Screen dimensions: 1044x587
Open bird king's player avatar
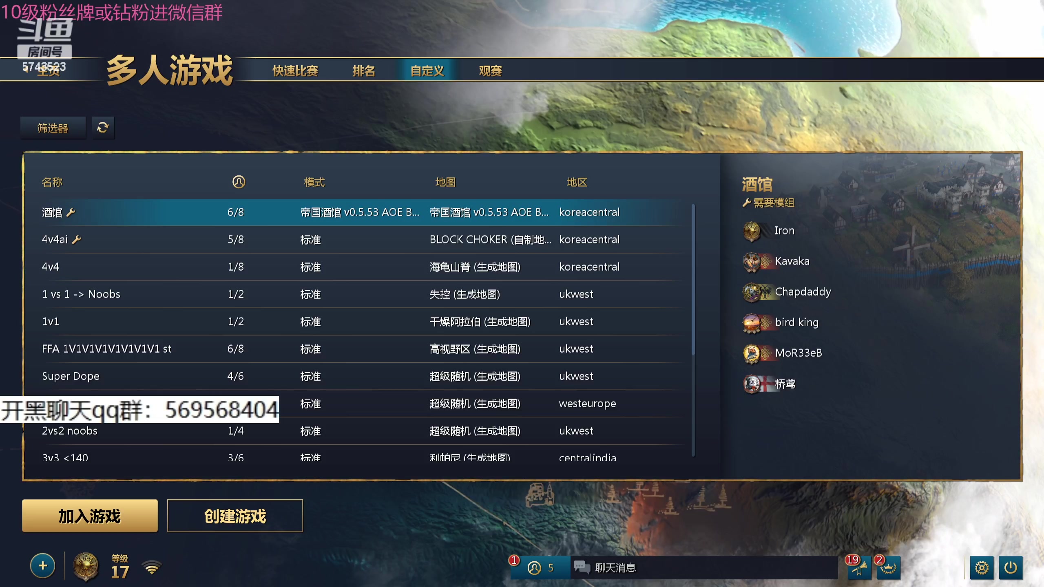[752, 323]
